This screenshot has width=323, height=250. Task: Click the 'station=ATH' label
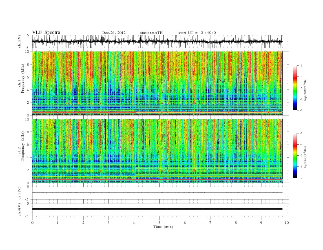coord(151,33)
